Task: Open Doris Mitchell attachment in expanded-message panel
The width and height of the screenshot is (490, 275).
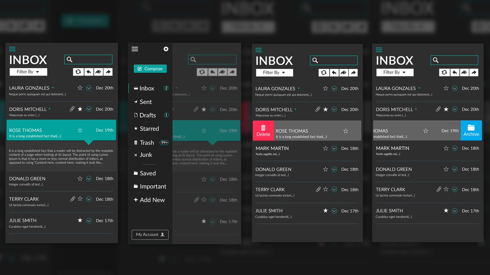Action: coord(72,109)
